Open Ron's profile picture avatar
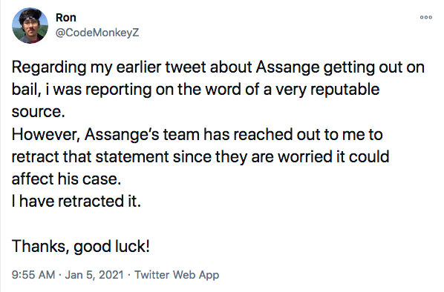 (x=30, y=25)
